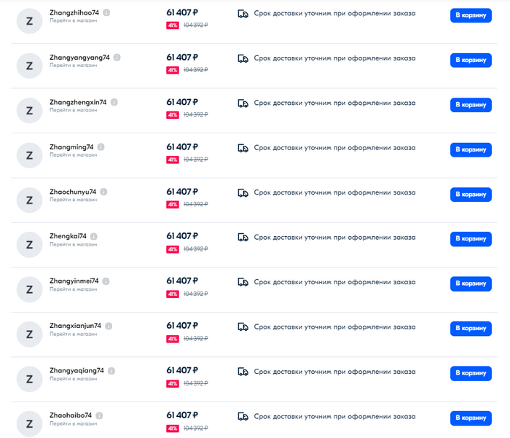Image resolution: width=510 pixels, height=438 pixels.
Task: Add Zhangzhihao74 offer to cart
Action: coord(471,15)
